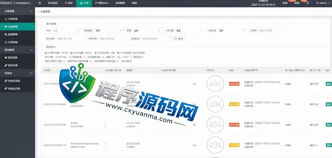
Task: Open the top nav tab right of flag tab
Action: pyautogui.click(x=120, y=3)
